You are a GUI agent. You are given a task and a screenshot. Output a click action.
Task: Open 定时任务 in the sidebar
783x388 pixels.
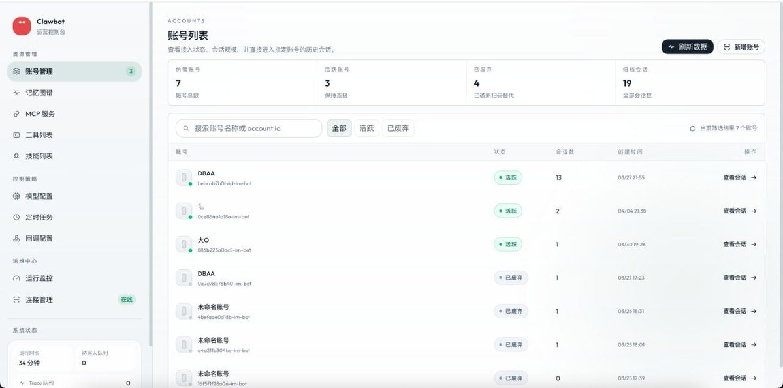(x=74, y=217)
